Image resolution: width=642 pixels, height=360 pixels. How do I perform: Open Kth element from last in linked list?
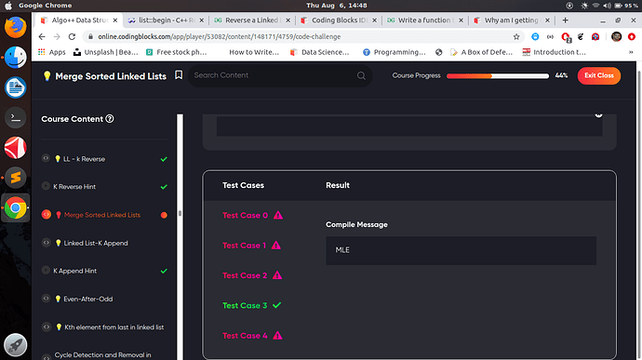point(114,327)
